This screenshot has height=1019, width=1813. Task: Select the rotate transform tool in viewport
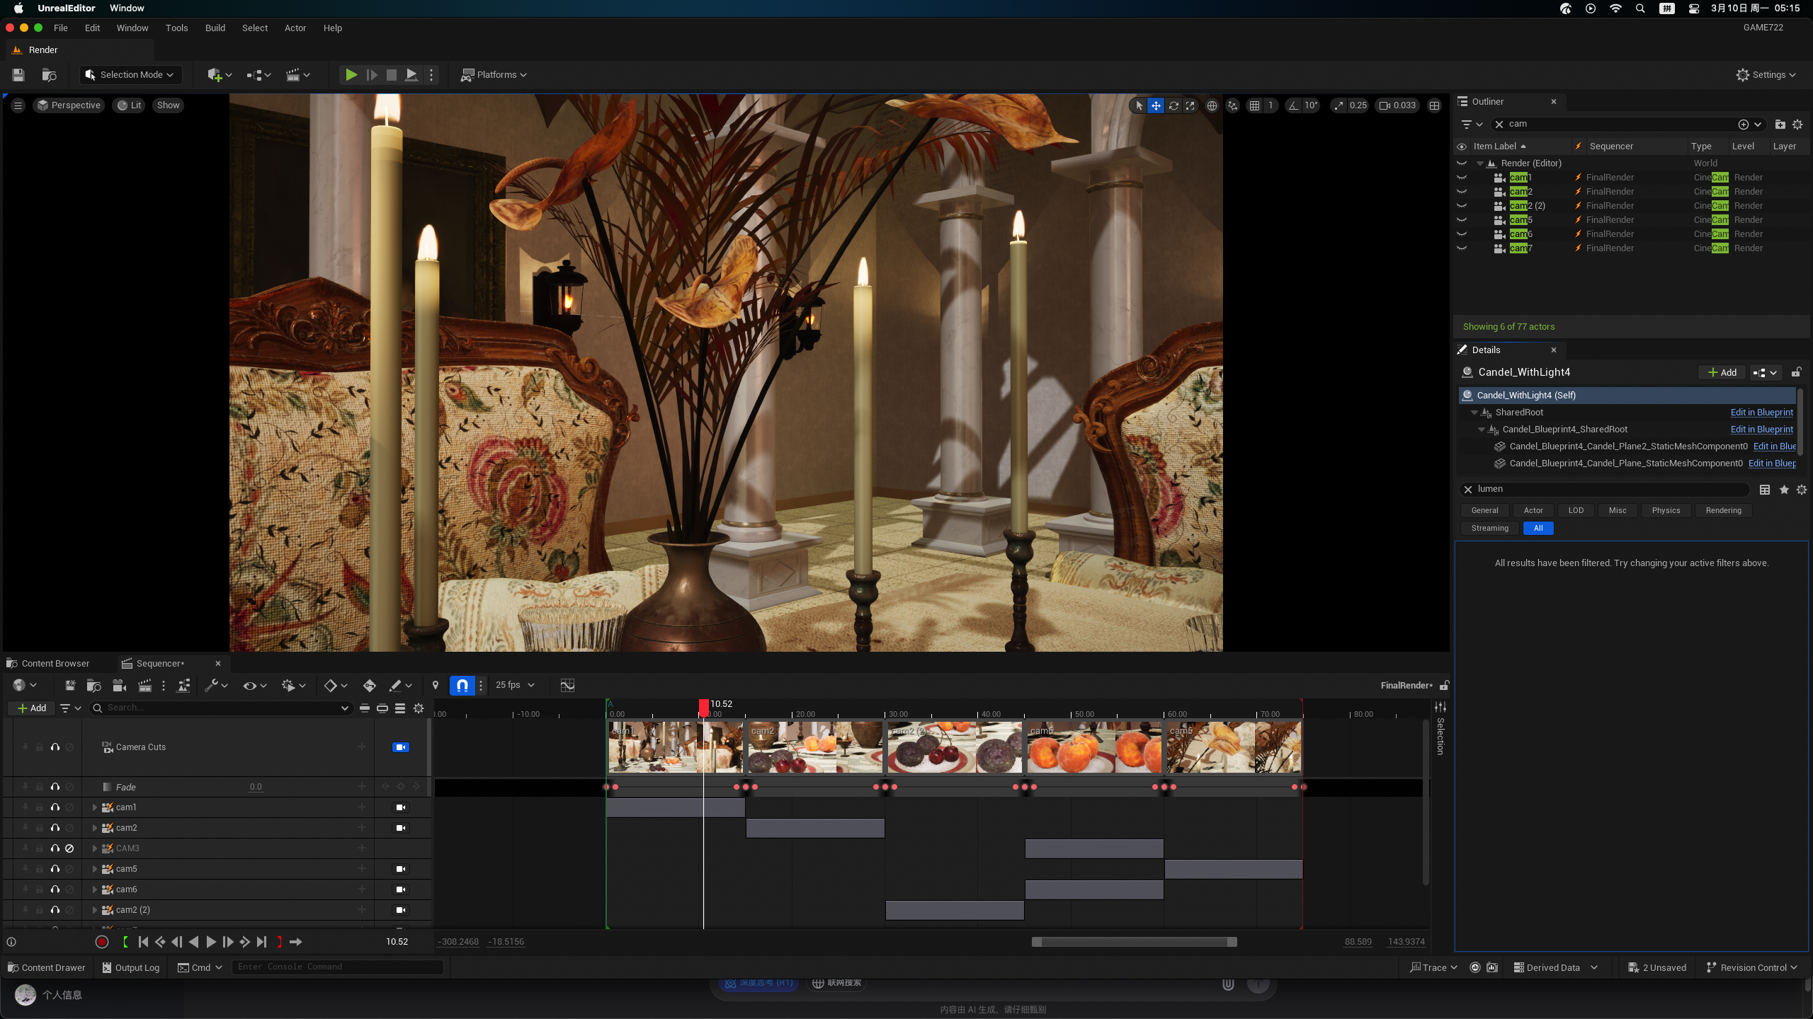(x=1173, y=105)
